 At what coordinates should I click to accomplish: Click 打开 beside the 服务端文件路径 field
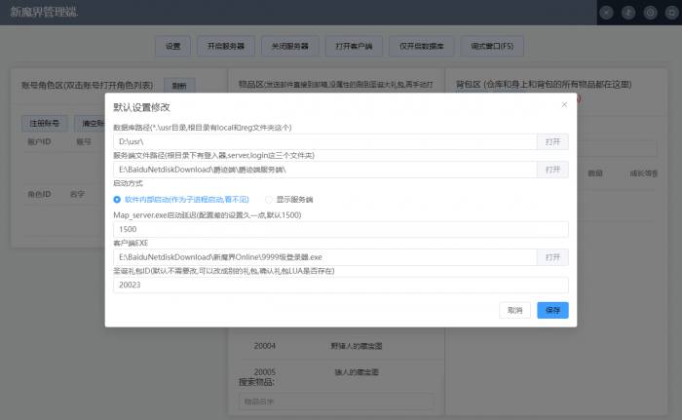pyautogui.click(x=552, y=170)
